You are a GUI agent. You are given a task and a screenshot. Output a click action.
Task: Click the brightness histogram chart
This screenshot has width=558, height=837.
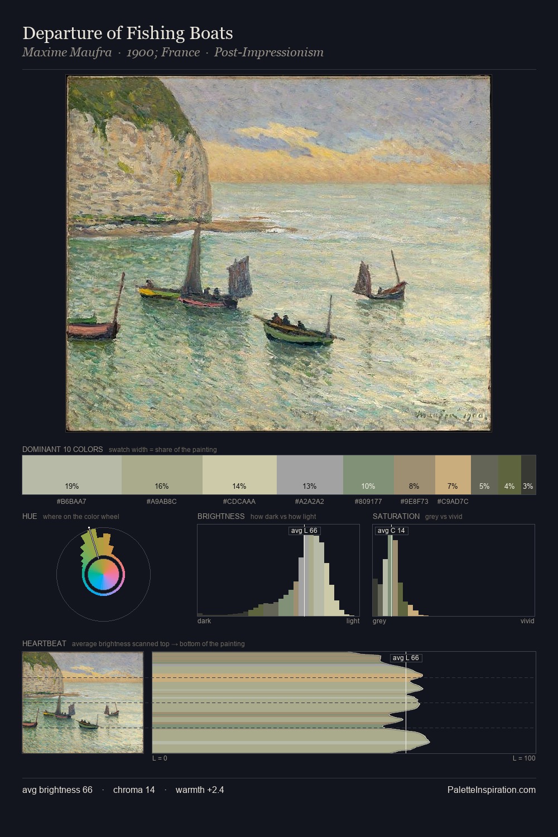pyautogui.click(x=278, y=570)
